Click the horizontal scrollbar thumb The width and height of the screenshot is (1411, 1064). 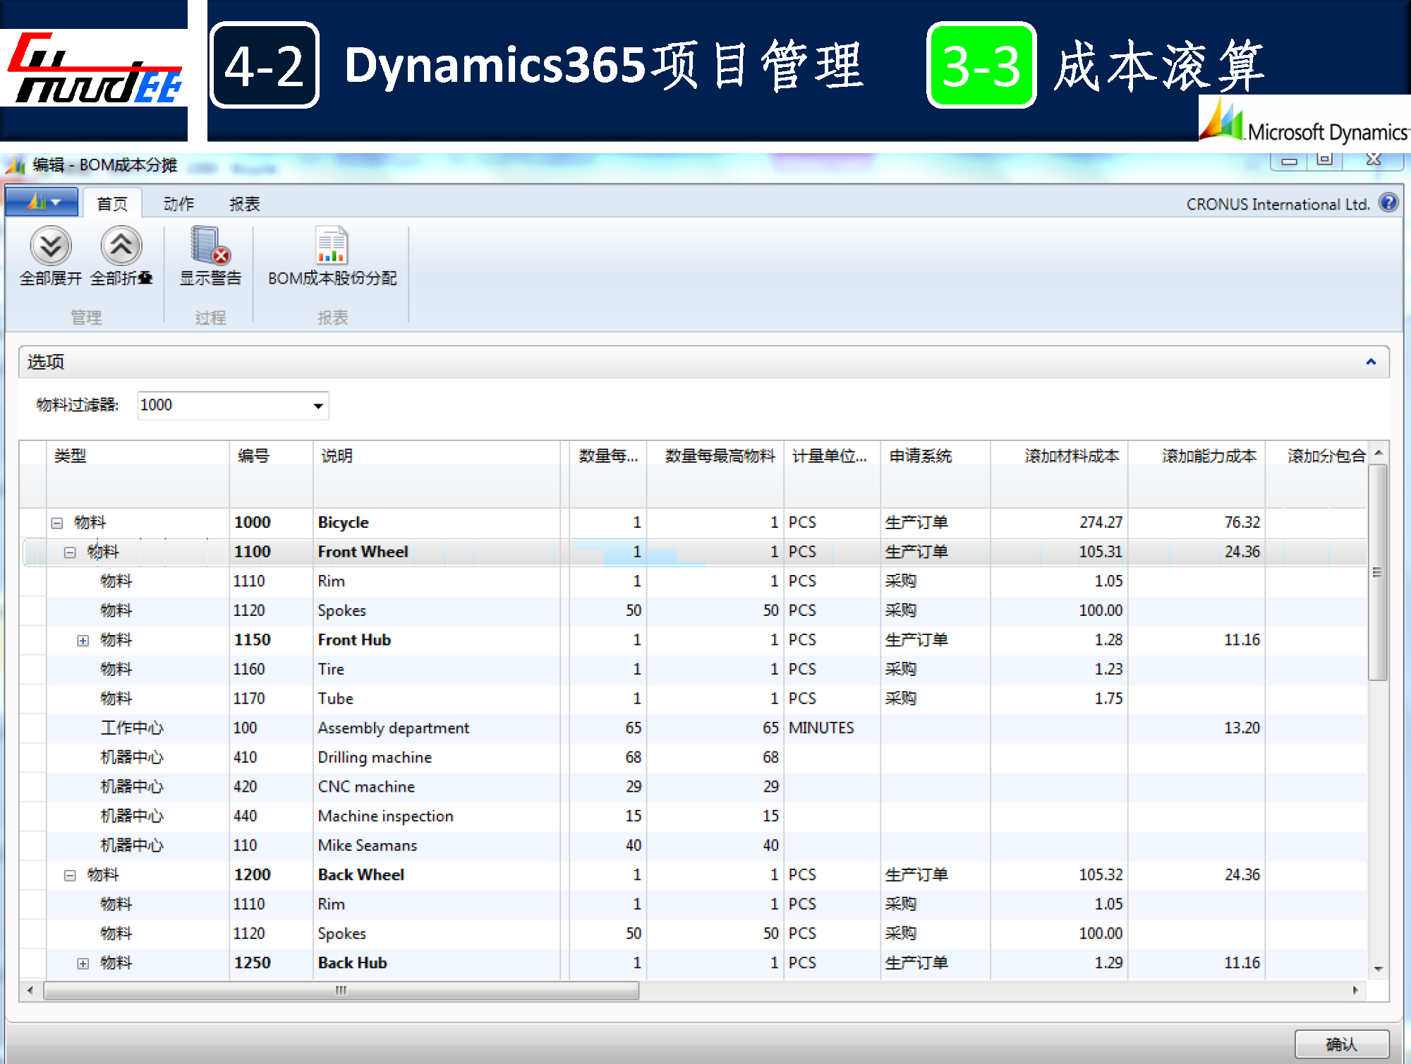[341, 991]
